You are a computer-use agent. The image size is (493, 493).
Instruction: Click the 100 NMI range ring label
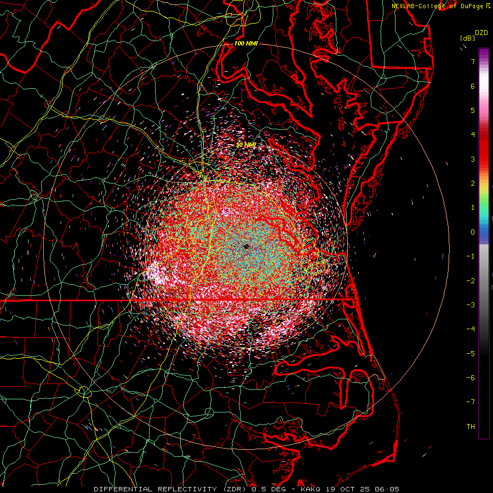pyautogui.click(x=246, y=43)
